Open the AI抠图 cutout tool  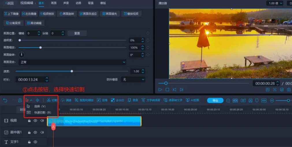(192, 100)
